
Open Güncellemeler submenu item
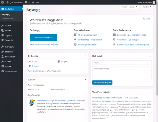8,18
